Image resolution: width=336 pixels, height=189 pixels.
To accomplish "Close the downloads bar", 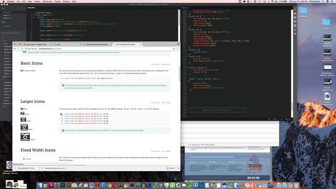I will click(178, 168).
